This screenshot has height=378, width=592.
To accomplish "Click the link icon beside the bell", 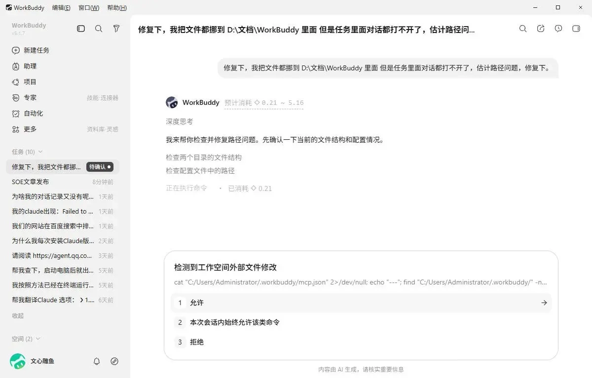I will tap(114, 361).
